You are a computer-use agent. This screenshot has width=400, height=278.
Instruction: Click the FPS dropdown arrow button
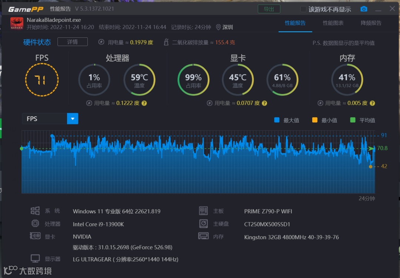click(x=73, y=119)
